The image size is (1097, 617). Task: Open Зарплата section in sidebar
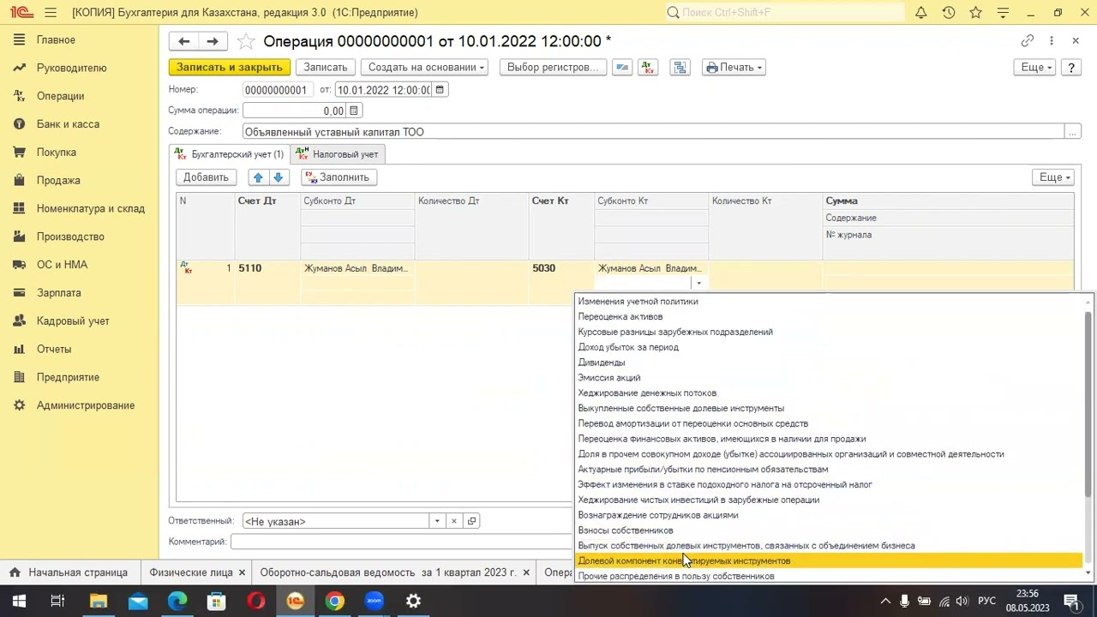pos(58,293)
